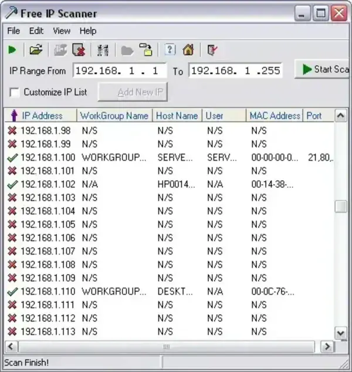Click the hammer app icon in the title bar
This screenshot has height=372, width=352.
click(x=11, y=13)
